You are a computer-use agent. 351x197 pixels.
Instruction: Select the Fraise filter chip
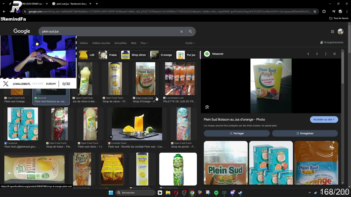click(109, 55)
